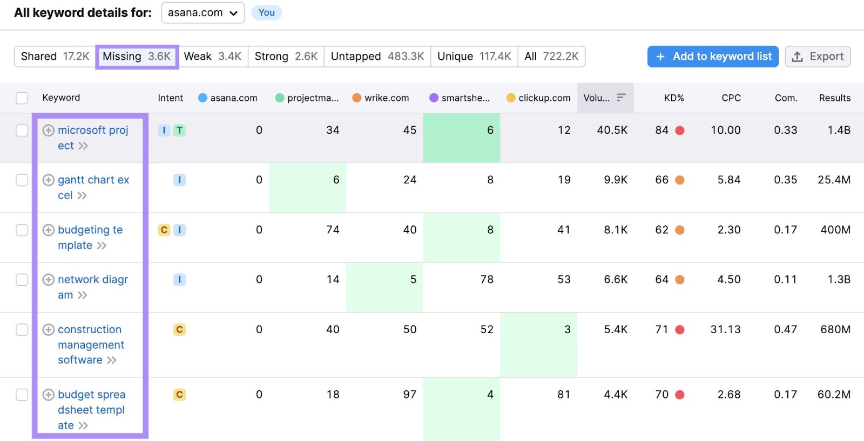Check the budget spreadsheet template row checkbox
Viewport: 864px width, 441px height.
click(22, 395)
